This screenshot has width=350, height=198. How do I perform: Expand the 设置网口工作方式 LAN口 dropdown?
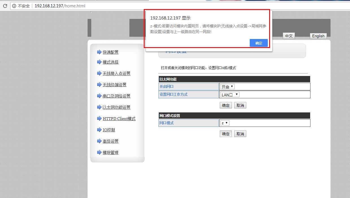tap(230, 95)
